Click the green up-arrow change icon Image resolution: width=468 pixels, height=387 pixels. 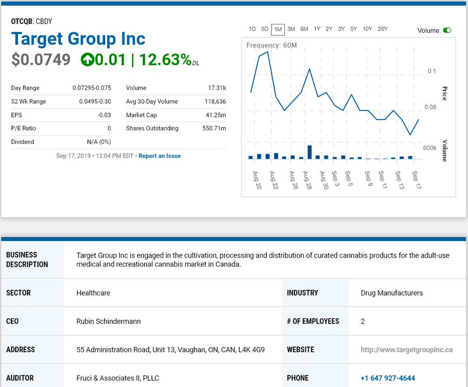(87, 60)
